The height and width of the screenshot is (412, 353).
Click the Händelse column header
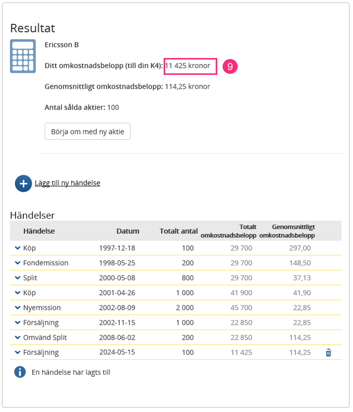click(39, 231)
